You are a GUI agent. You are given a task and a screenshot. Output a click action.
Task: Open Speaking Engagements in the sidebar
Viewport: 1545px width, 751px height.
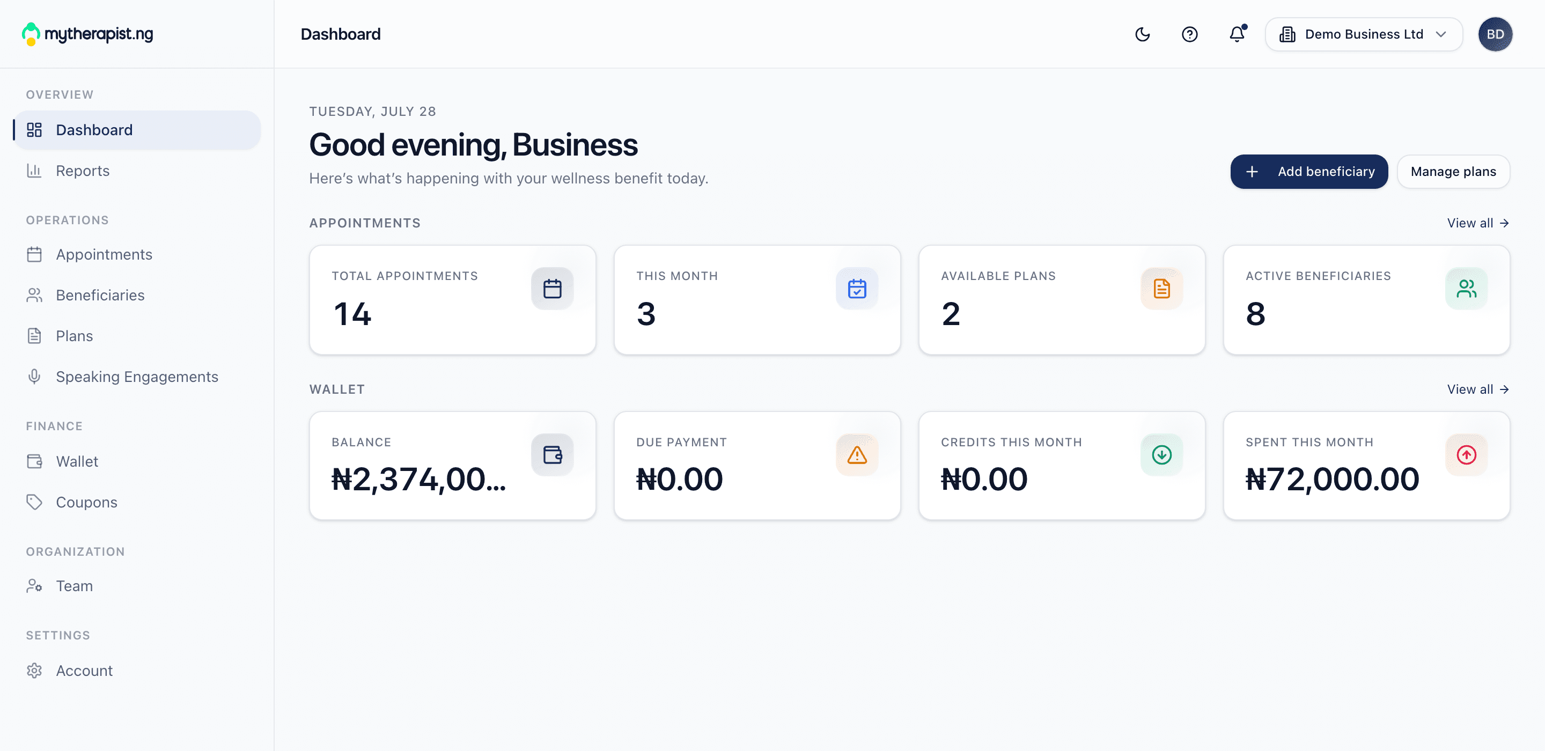(137, 377)
